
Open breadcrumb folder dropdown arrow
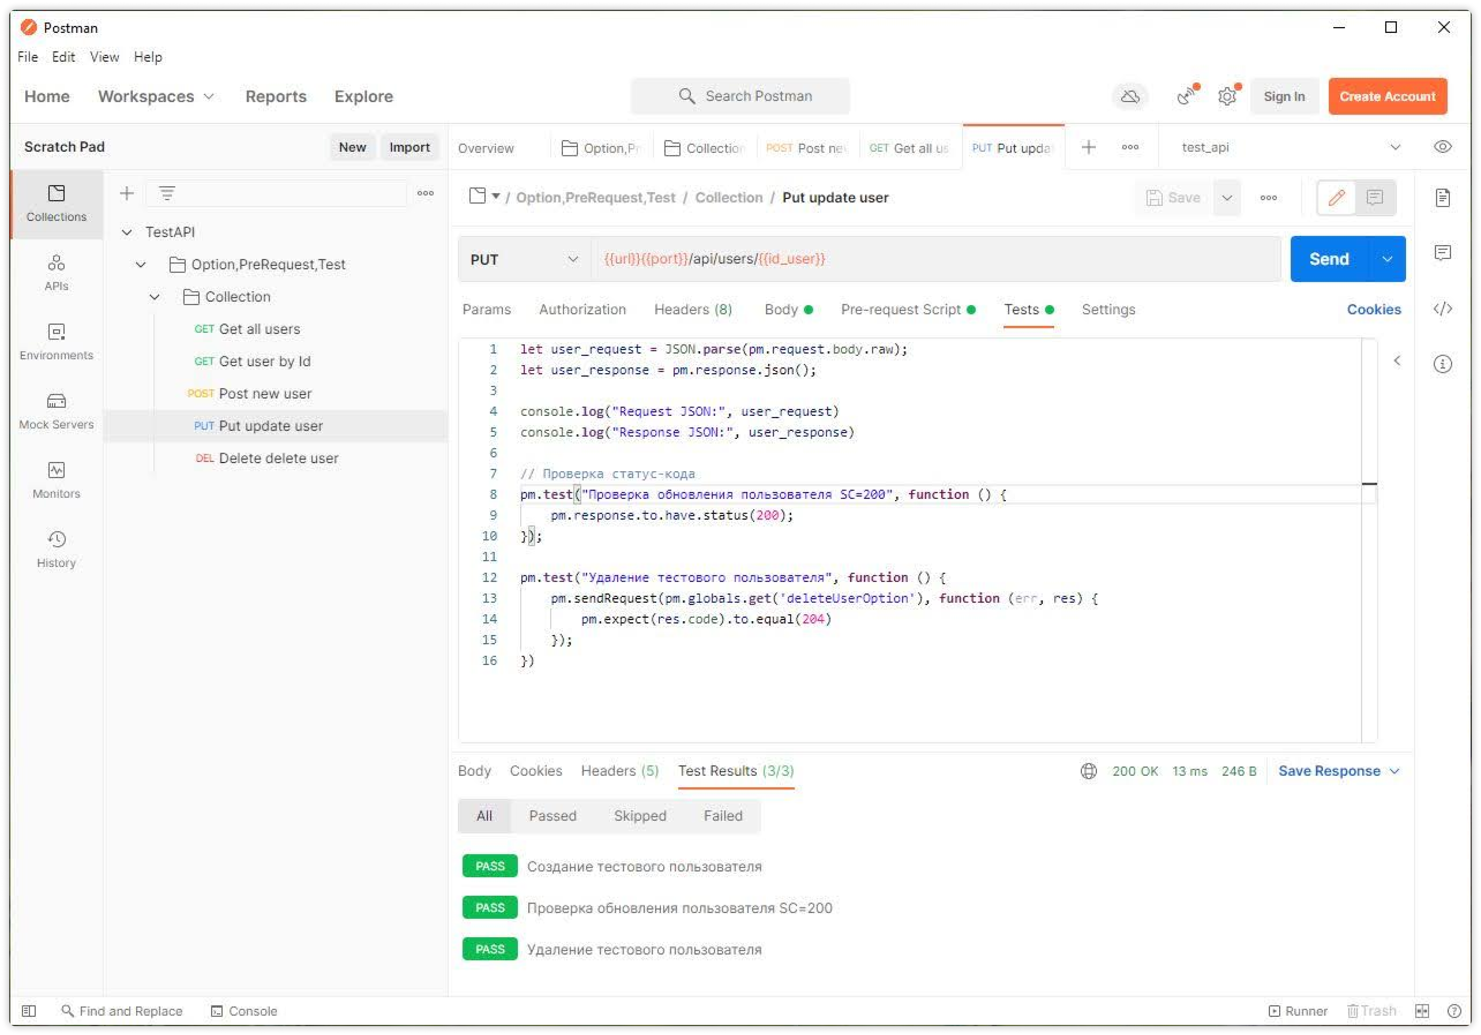pyautogui.click(x=495, y=196)
